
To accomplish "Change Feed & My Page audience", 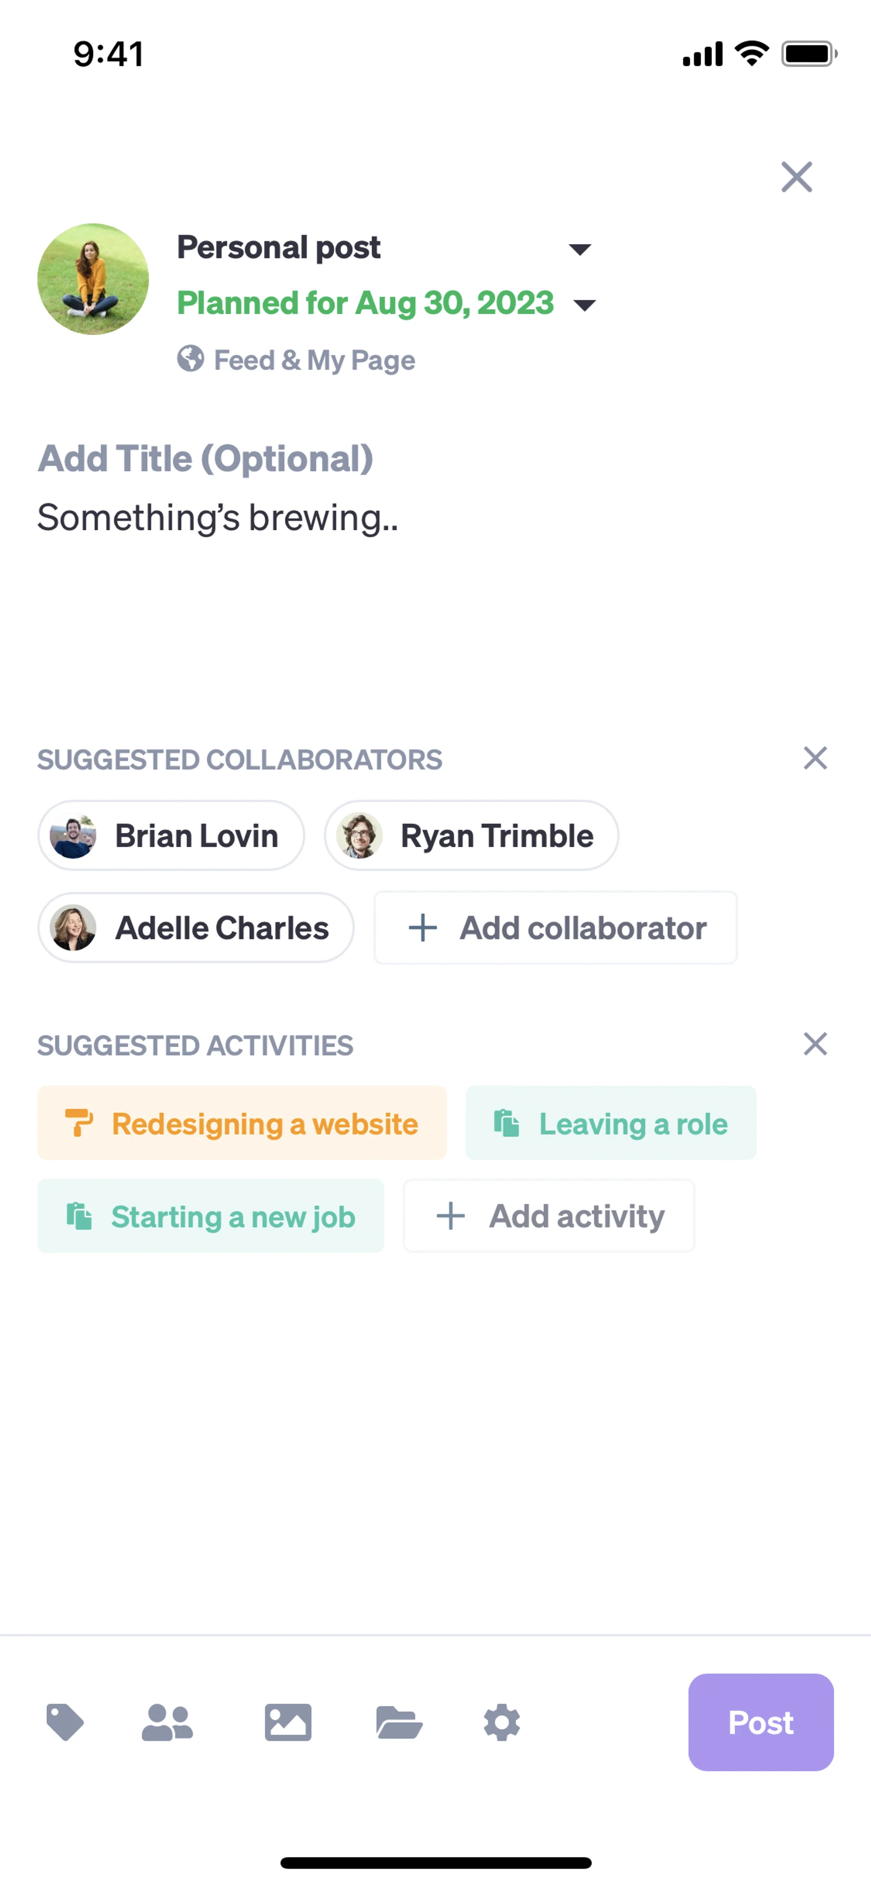I will tap(314, 360).
